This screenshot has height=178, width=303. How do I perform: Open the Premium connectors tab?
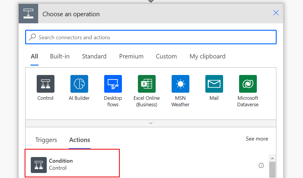(131, 56)
